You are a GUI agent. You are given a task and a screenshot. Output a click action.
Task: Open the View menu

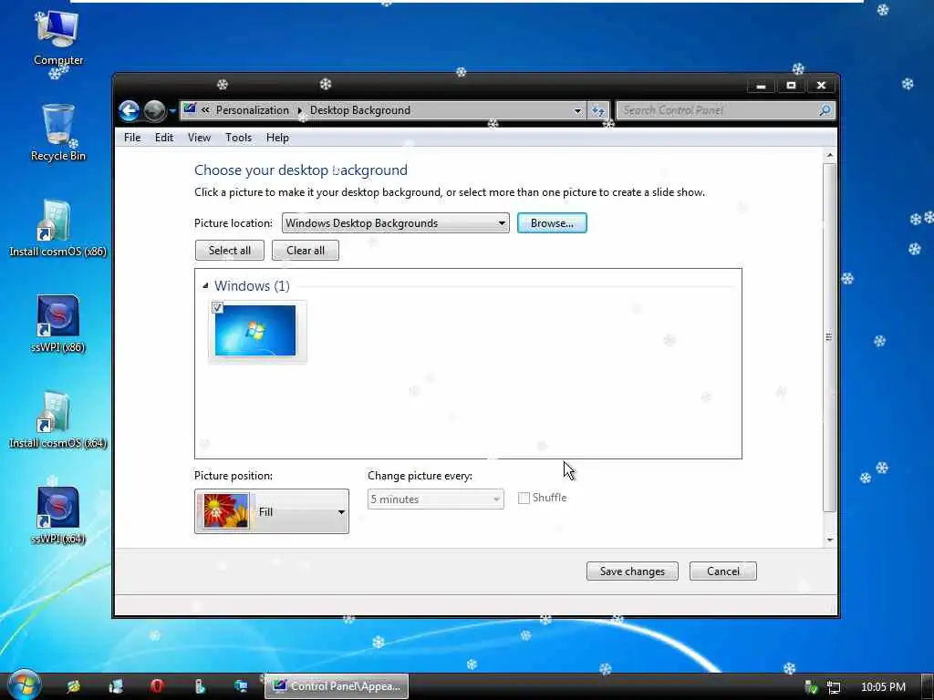click(199, 138)
